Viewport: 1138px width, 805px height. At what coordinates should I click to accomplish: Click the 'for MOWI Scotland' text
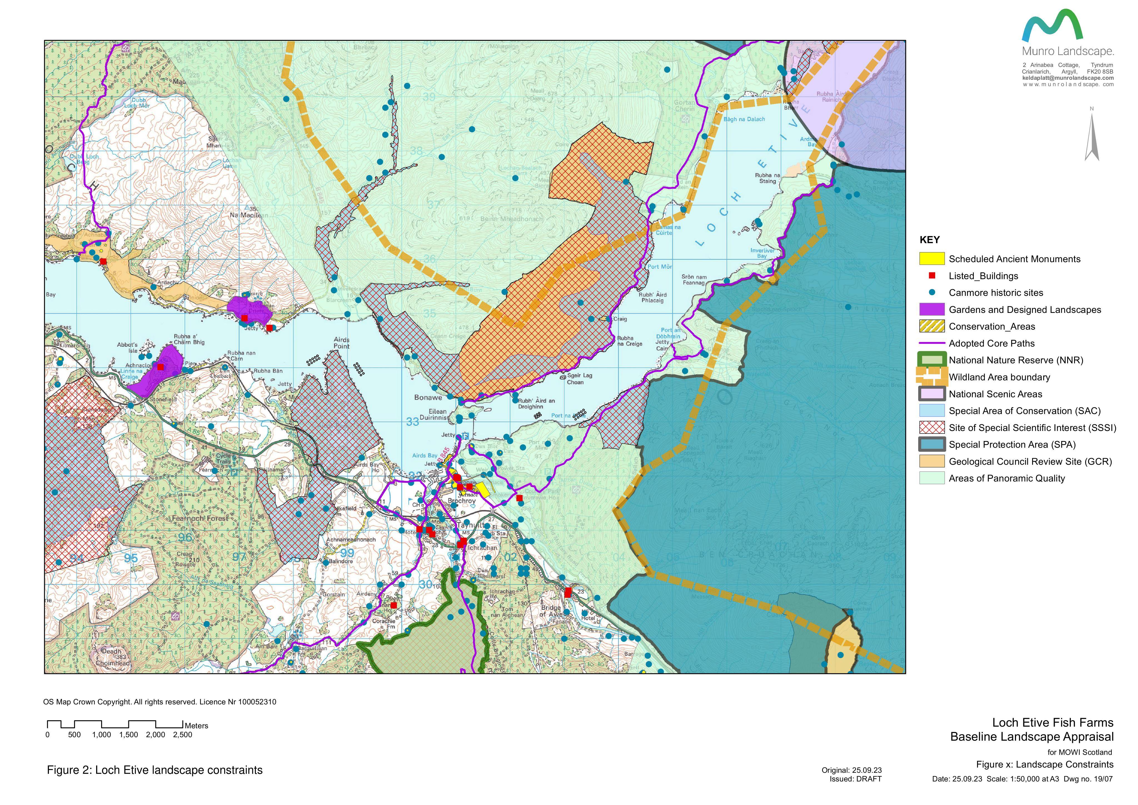[1079, 752]
